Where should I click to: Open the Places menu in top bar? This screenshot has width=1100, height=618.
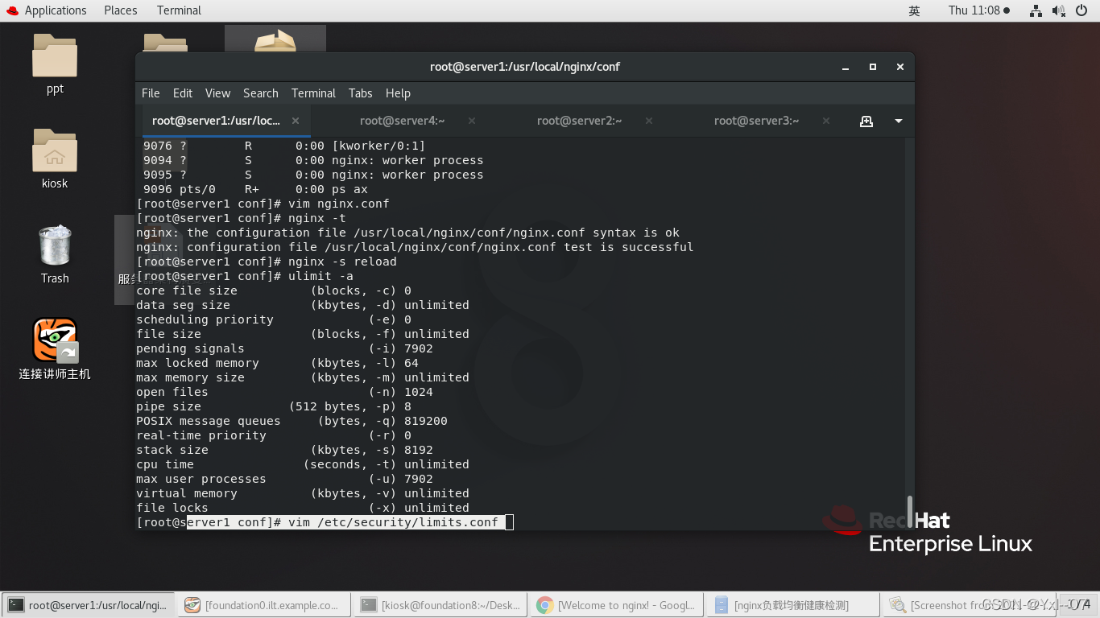(121, 10)
